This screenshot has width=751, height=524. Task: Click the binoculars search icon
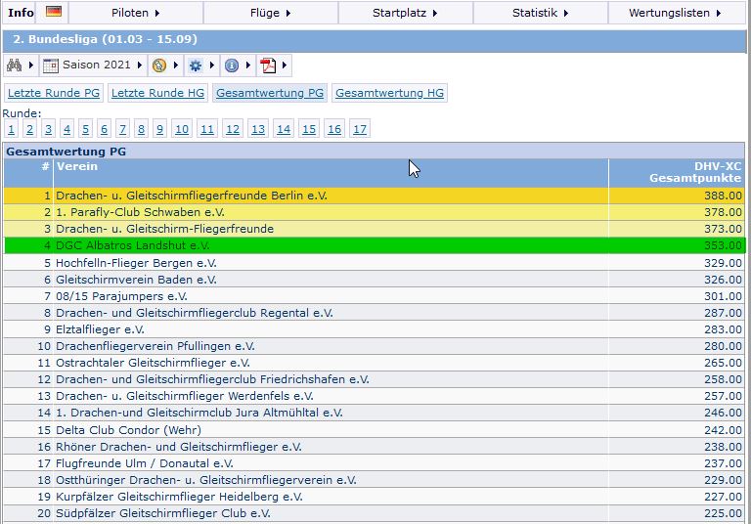pos(15,65)
